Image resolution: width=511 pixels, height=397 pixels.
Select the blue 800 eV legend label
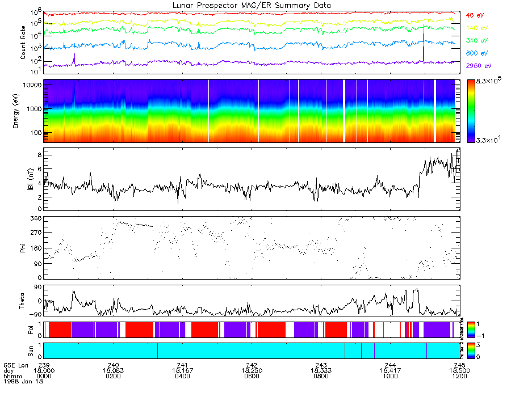click(x=476, y=53)
